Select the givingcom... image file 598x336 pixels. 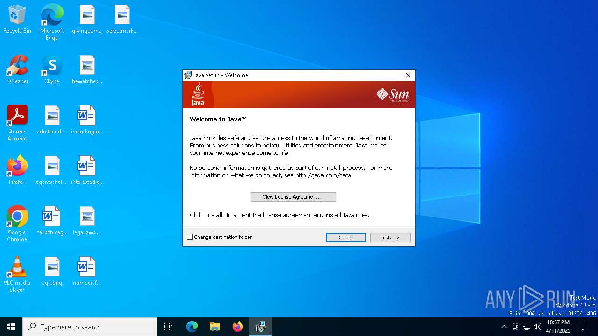[x=87, y=20]
